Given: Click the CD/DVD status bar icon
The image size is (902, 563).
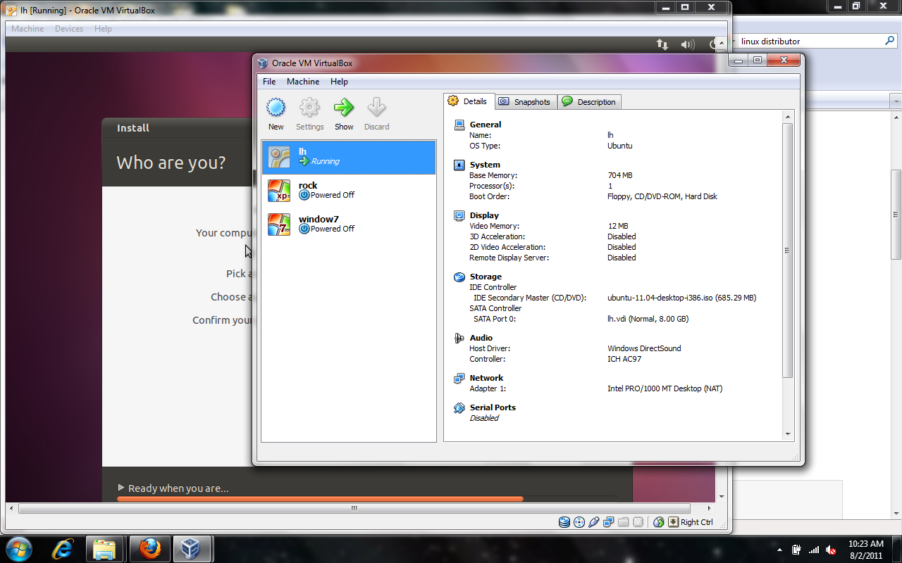Looking at the screenshot, I should click(x=579, y=522).
